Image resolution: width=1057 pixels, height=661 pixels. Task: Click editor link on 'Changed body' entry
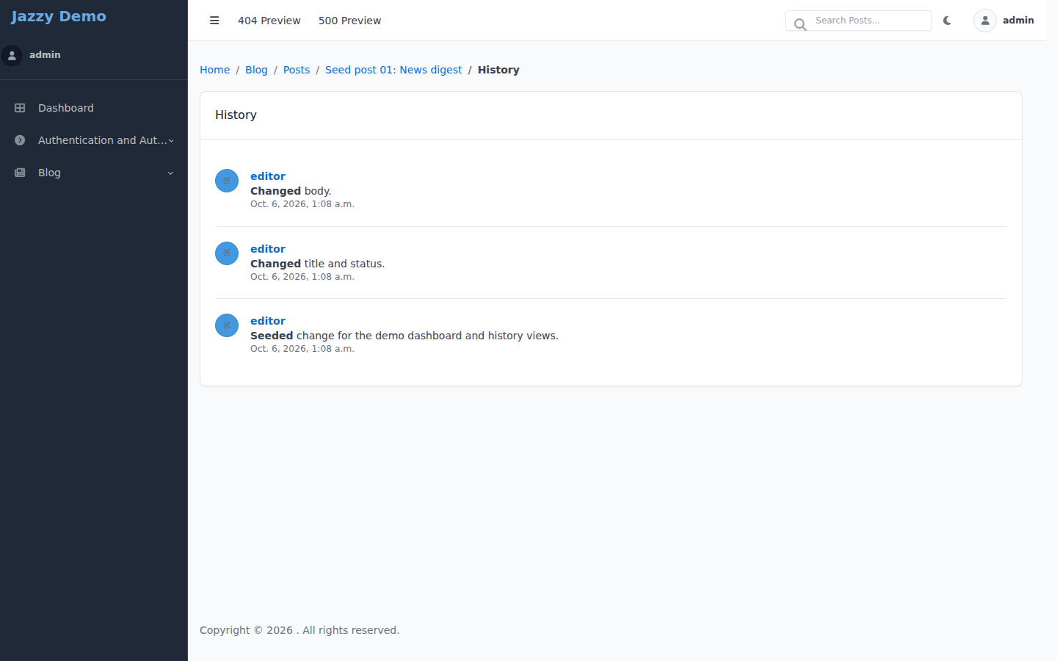(268, 176)
